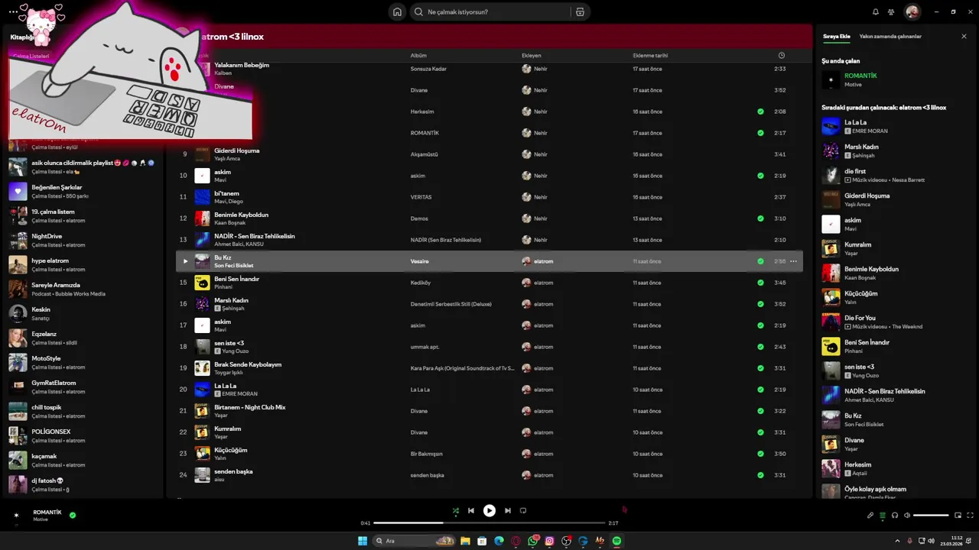Open friend activity icon next to bell

click(891, 12)
